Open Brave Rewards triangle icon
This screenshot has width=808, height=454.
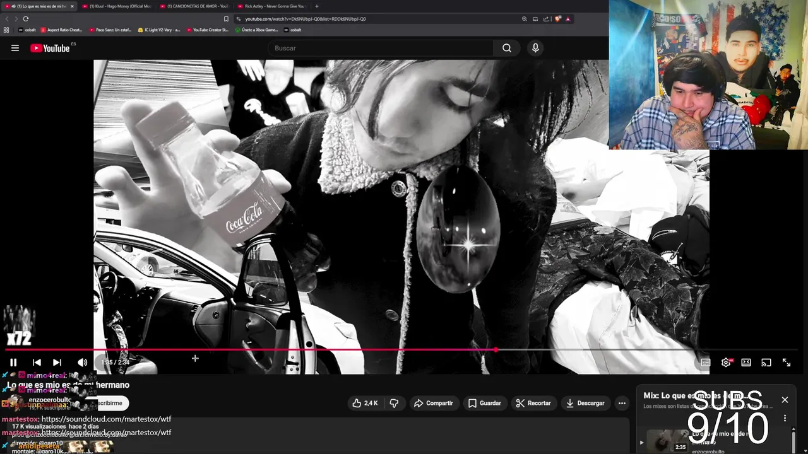[x=568, y=19]
